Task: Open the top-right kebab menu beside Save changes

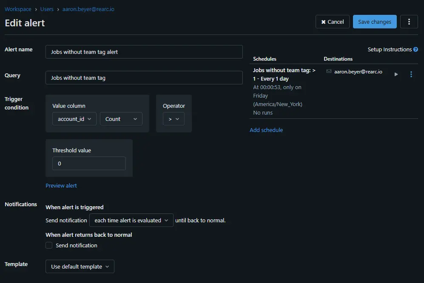Action: pyautogui.click(x=409, y=22)
